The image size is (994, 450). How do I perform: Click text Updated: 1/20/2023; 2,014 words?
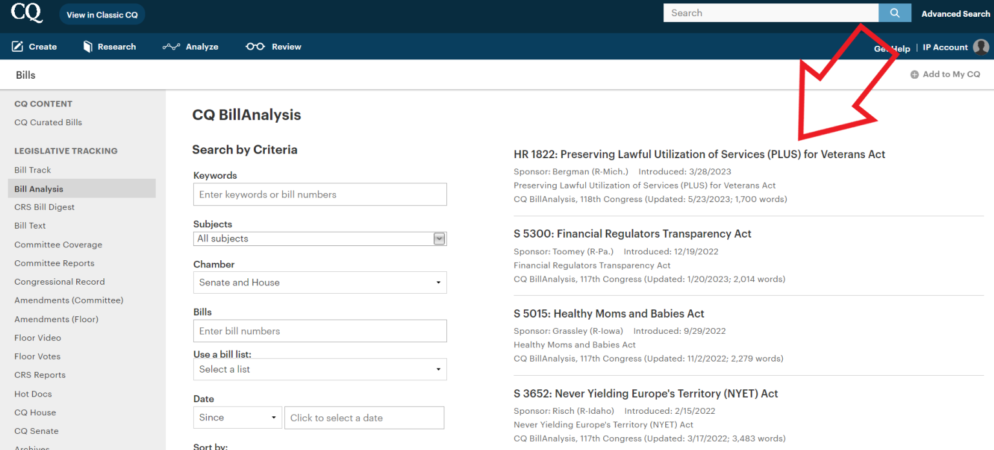(x=715, y=280)
